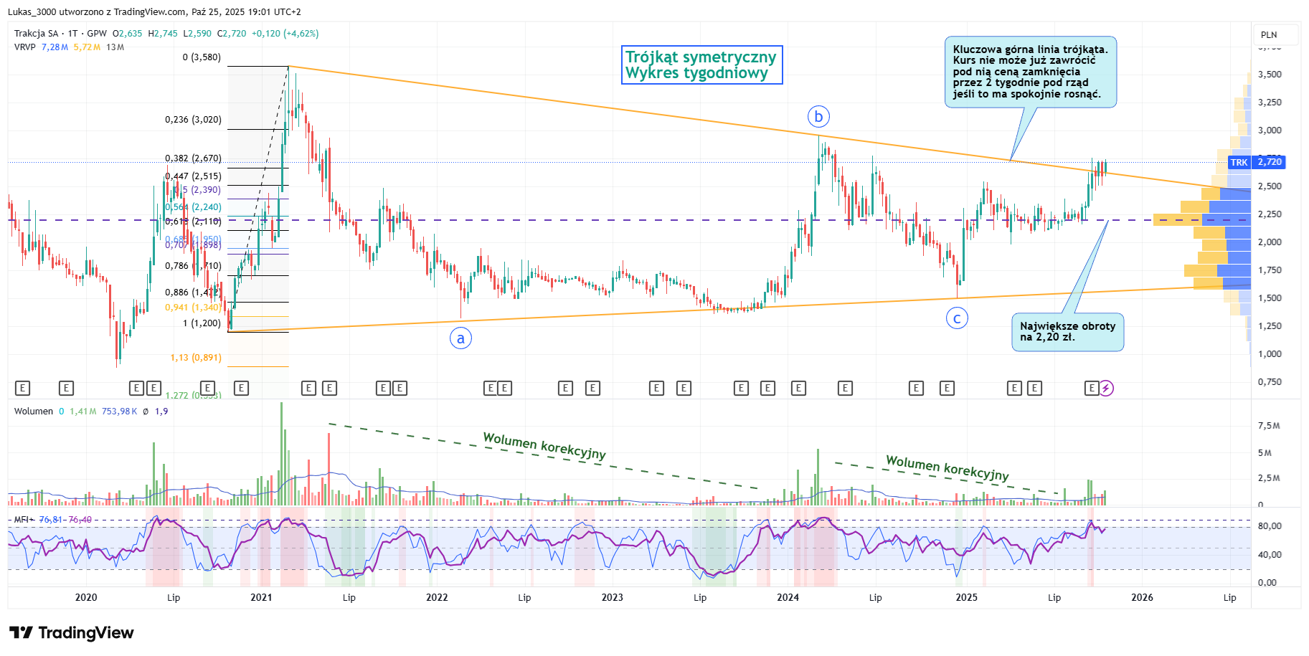Click the 2024 label on the time axis

click(x=788, y=598)
